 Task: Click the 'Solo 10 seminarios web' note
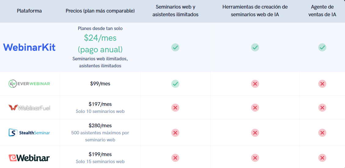coord(100,111)
